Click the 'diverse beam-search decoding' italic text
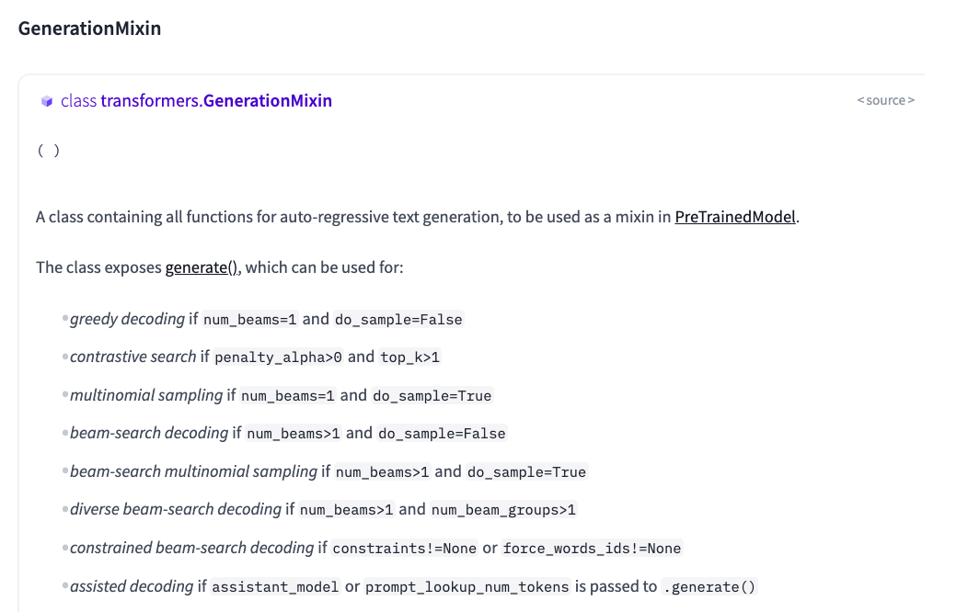This screenshot has height=612, width=968. [x=176, y=510]
